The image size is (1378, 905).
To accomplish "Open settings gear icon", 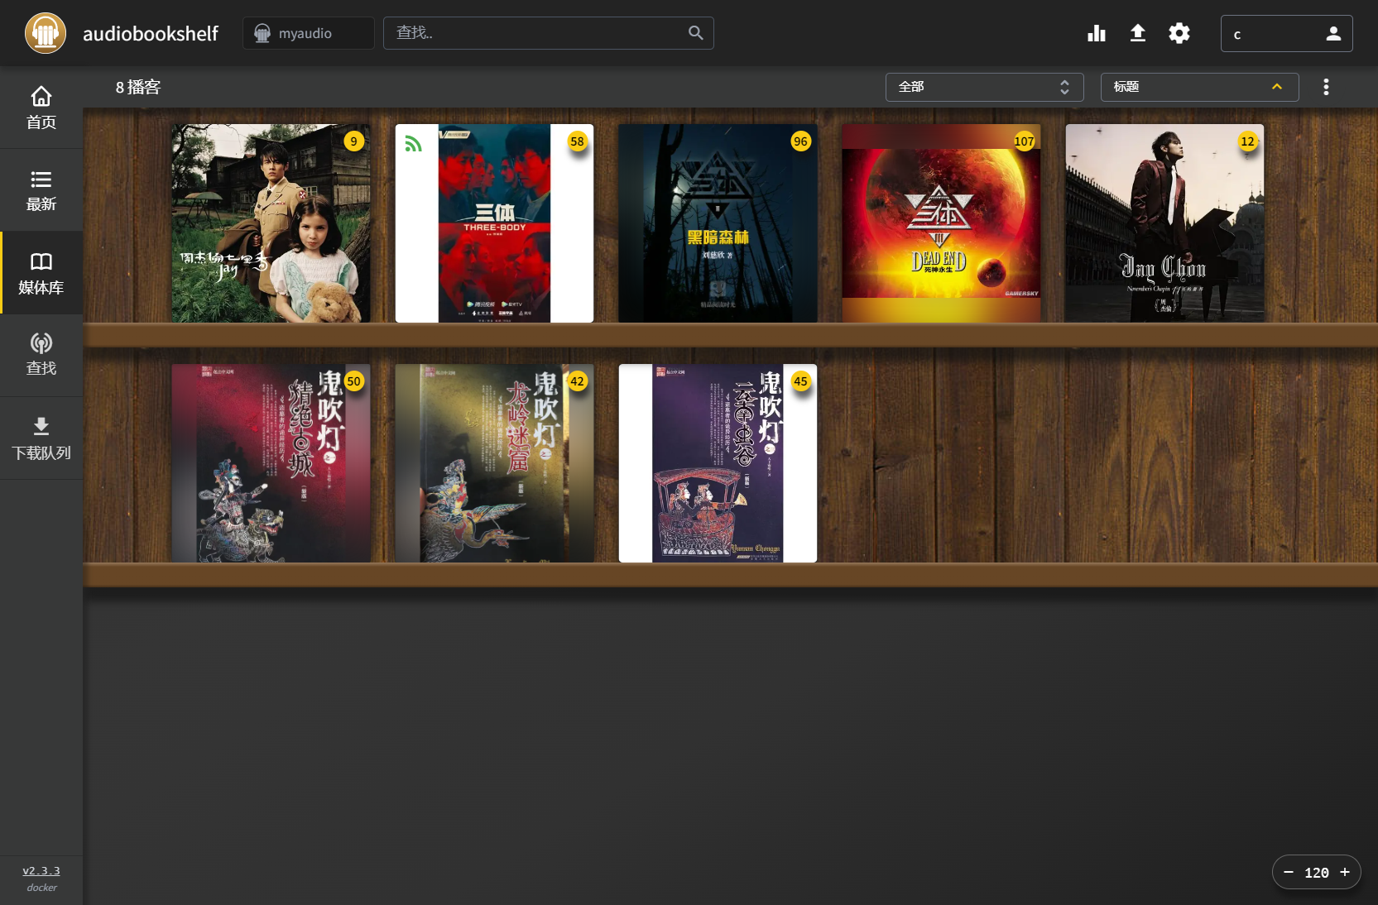I will point(1179,33).
